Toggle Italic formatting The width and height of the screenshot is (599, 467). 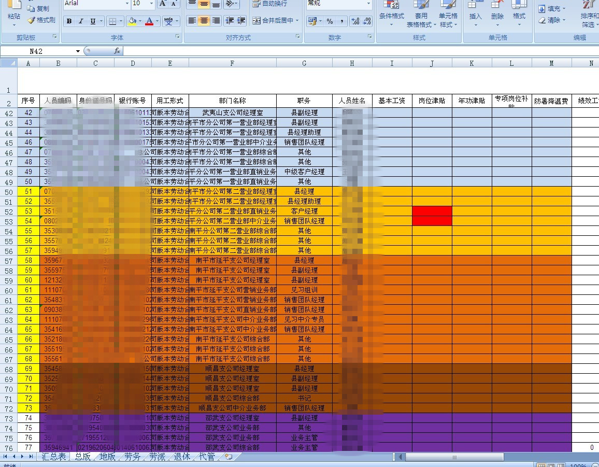tap(81, 21)
